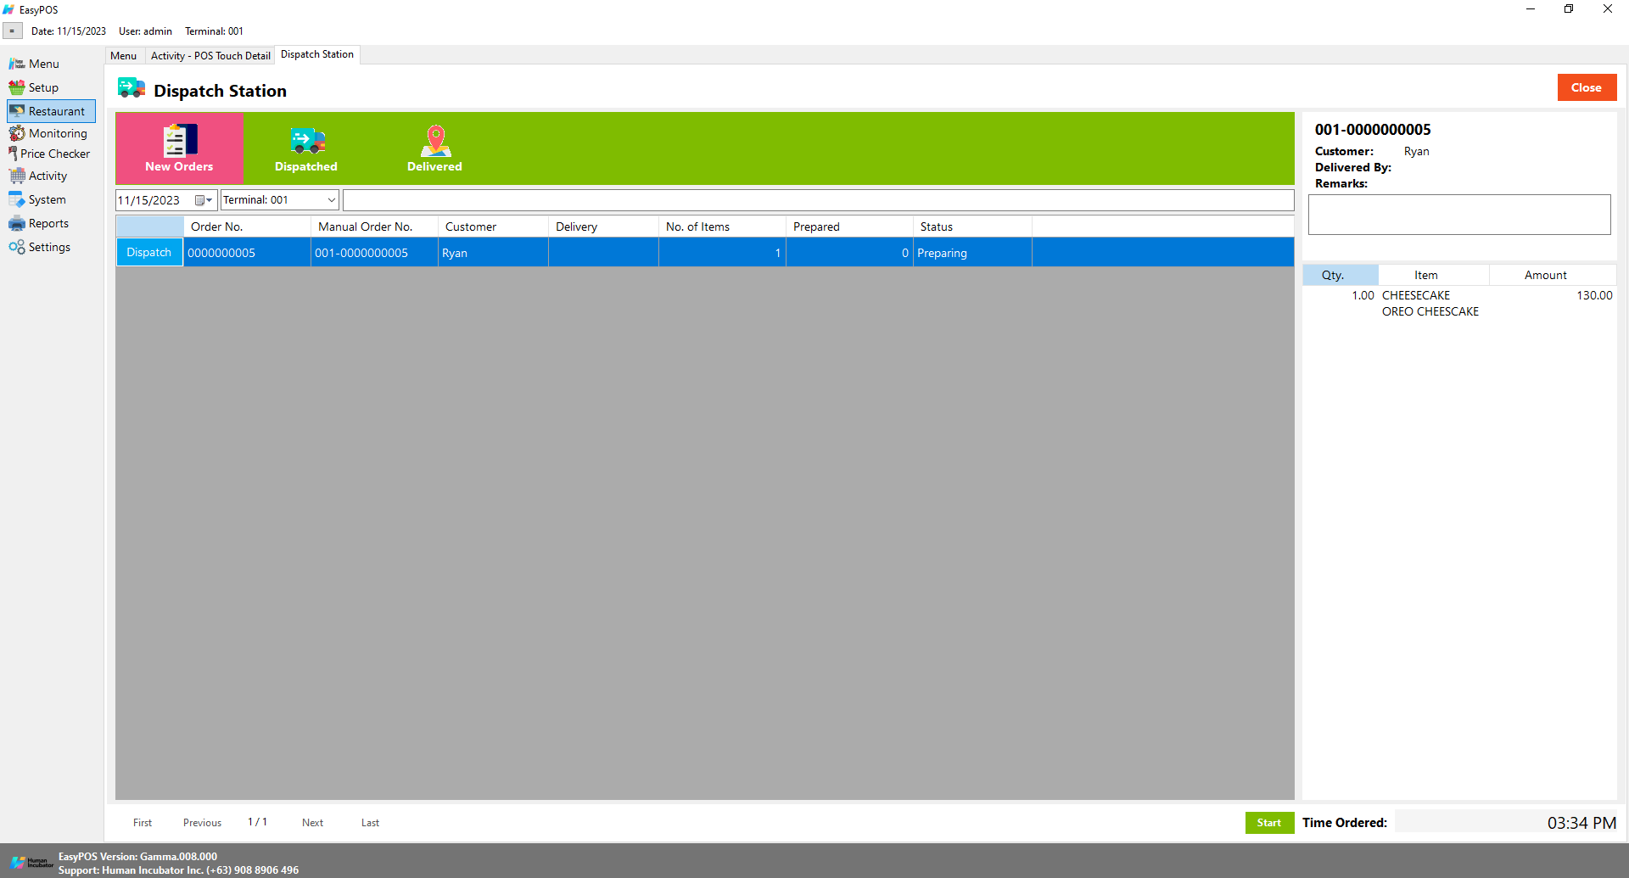The image size is (1629, 878).
Task: Switch to the Menu tab
Action: [x=123, y=55]
